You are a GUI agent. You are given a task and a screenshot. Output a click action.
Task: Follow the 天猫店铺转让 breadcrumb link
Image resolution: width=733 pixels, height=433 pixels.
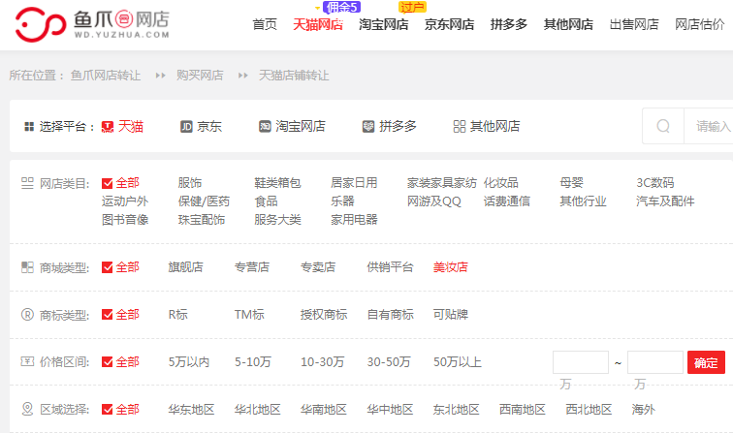(294, 76)
